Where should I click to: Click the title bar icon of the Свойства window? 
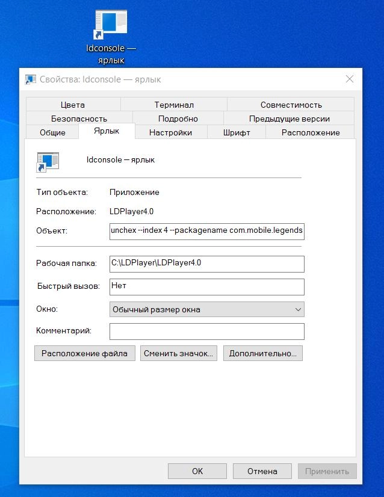[30, 79]
